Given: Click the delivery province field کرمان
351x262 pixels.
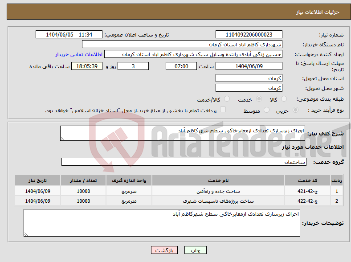Looking at the screenshot, I should (249, 78).
